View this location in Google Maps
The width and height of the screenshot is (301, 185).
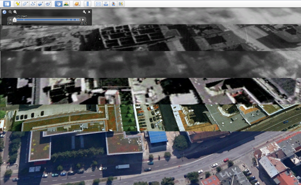[x=121, y=4]
